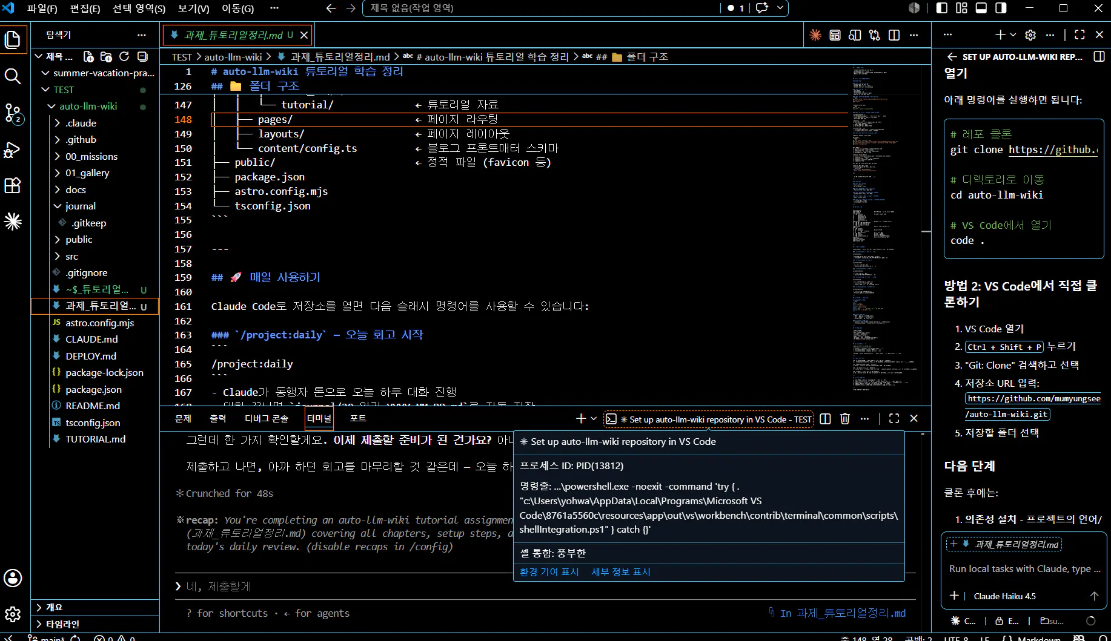Collapse all folders in explorer
Viewport: 1111px width, 641px height.
(x=142, y=56)
